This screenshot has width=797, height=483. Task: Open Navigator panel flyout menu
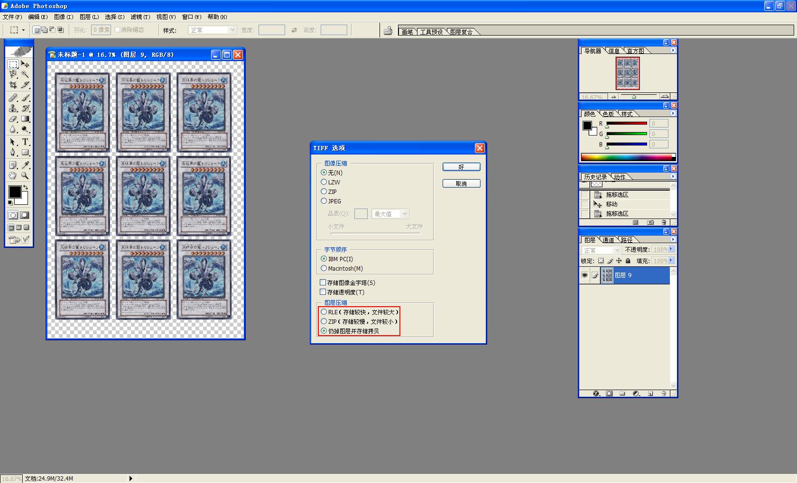tap(673, 50)
